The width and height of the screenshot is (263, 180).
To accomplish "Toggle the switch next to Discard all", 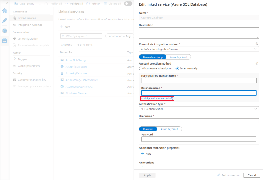I will click(128, 4).
